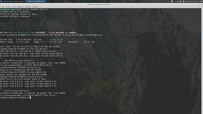This screenshot has width=203, height=114.
Task: Switch to Wiren Board Web UI browser window
Action: tap(14, 1)
